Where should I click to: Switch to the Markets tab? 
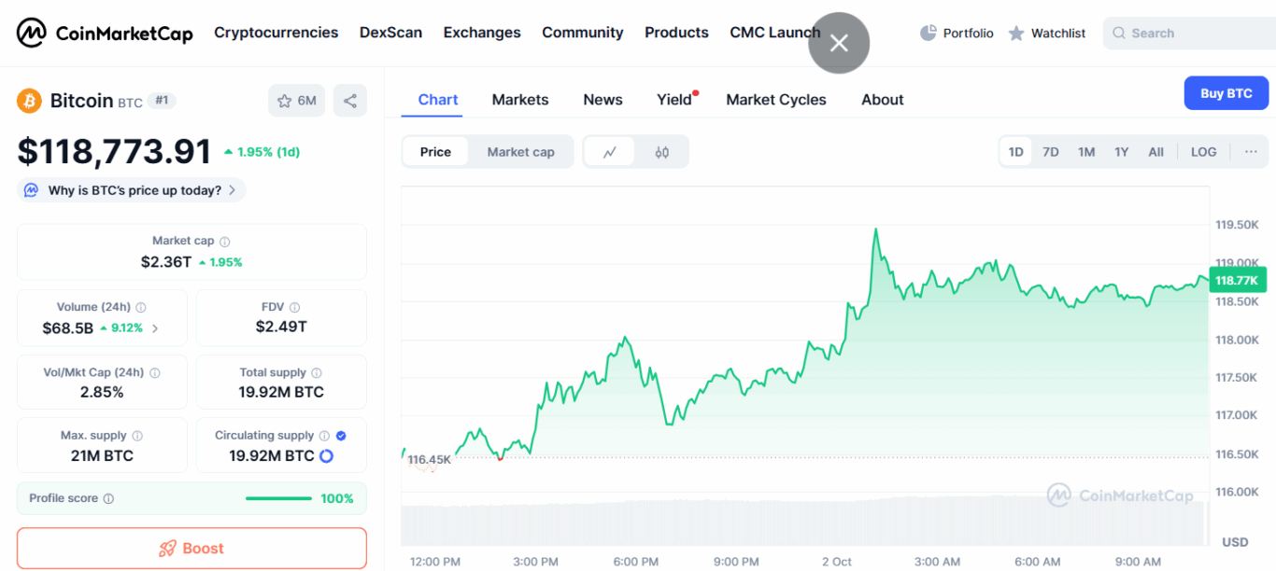coord(520,100)
